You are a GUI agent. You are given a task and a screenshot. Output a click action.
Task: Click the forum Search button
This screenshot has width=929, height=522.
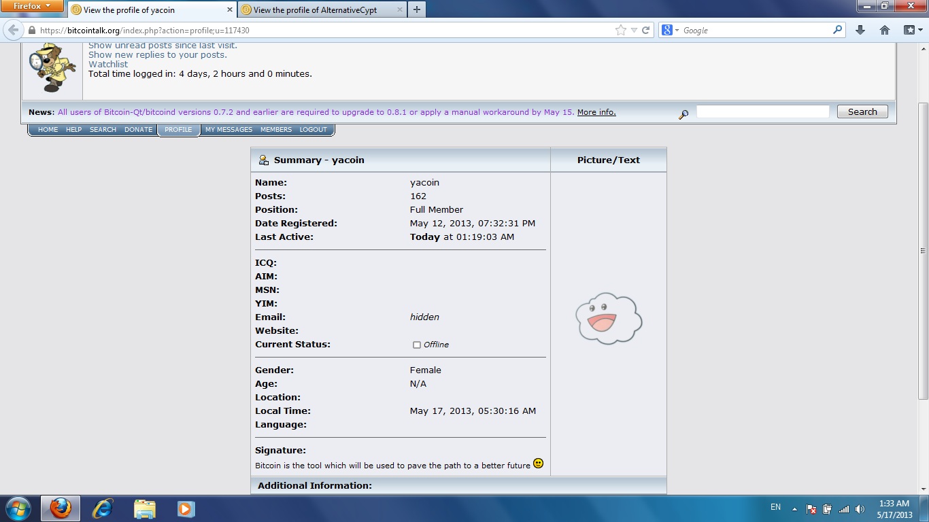pos(862,111)
